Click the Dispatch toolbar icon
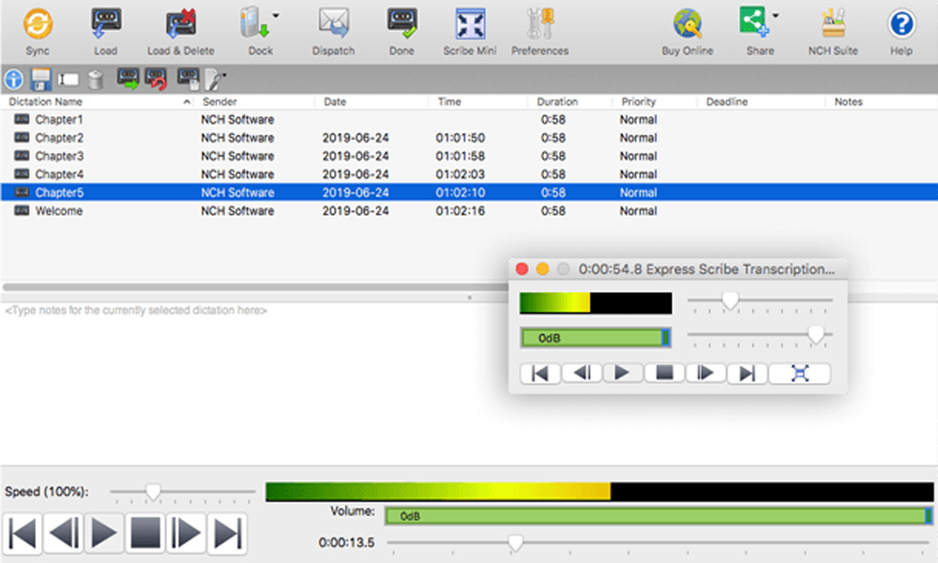Image resolution: width=938 pixels, height=563 pixels. pyautogui.click(x=333, y=24)
